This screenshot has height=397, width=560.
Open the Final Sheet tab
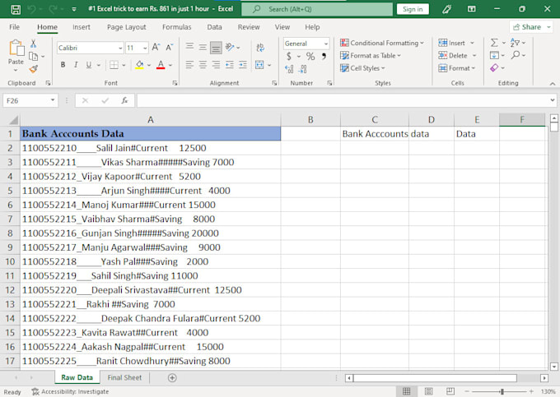(x=124, y=377)
